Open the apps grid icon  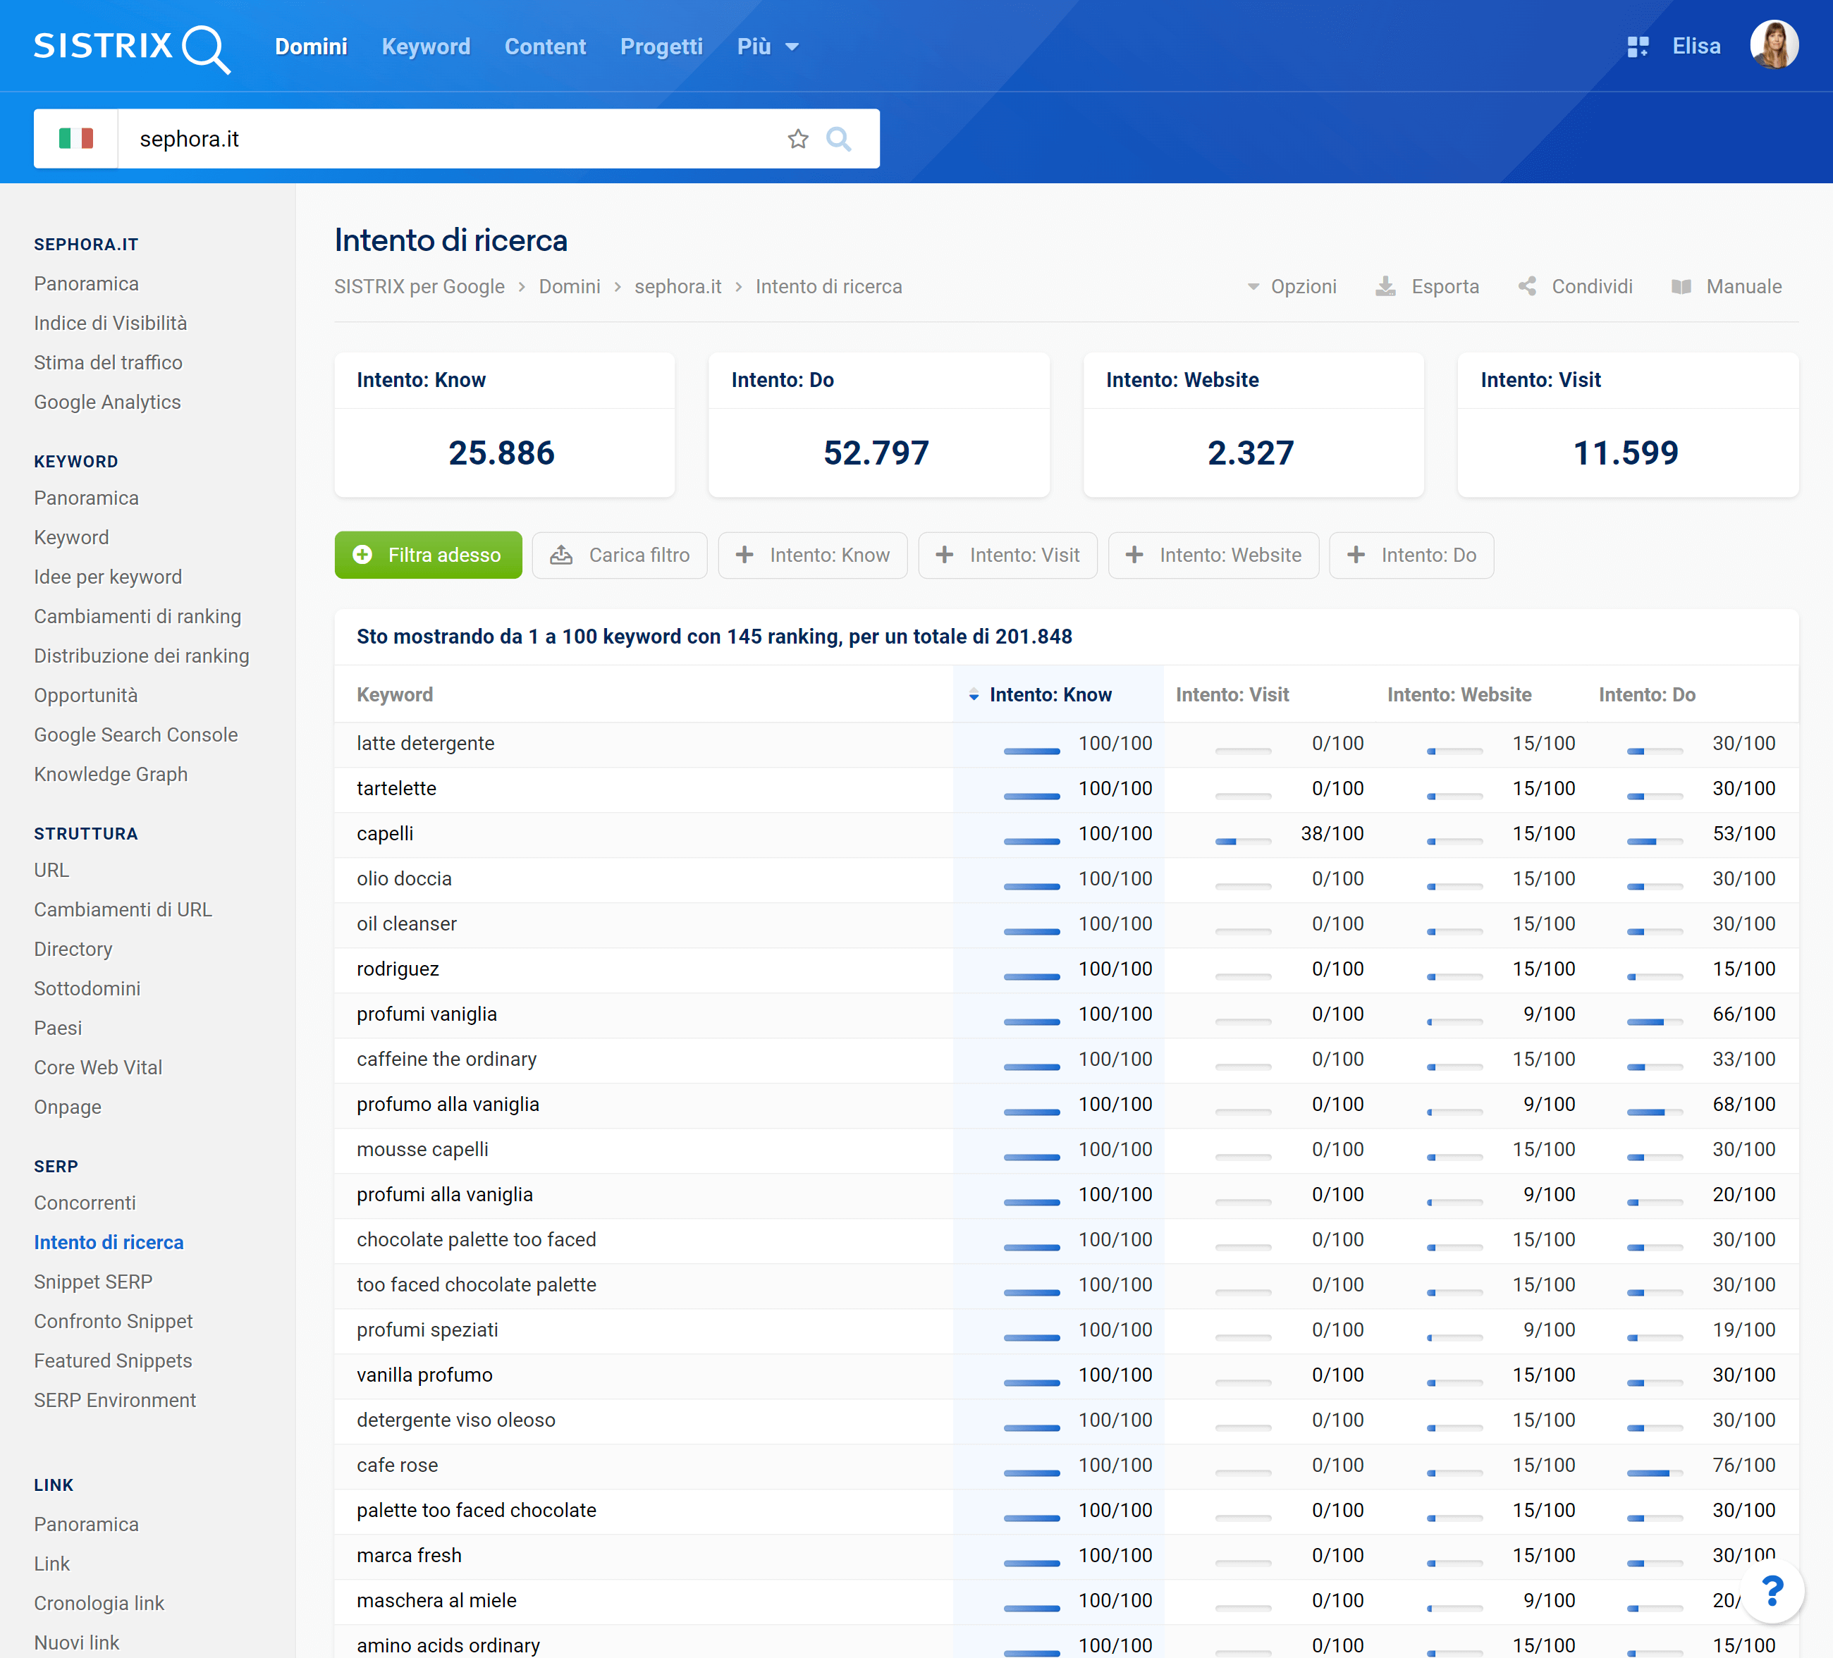pyautogui.click(x=1638, y=47)
